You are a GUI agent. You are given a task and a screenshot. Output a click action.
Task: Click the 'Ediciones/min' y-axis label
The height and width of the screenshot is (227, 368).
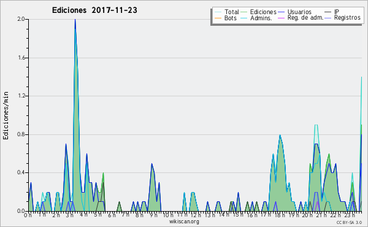click(x=6, y=116)
